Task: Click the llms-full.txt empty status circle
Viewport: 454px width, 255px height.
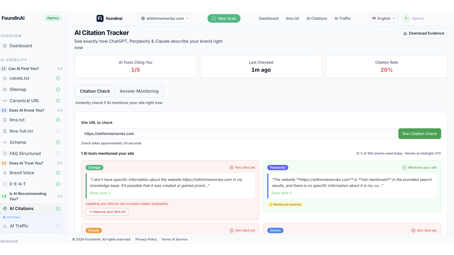Action: [x=58, y=131]
